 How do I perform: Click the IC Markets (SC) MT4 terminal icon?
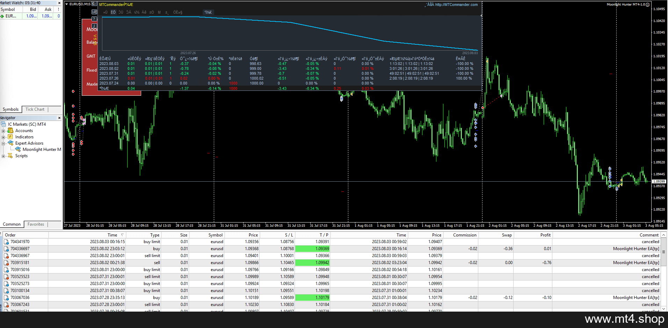tap(3, 124)
